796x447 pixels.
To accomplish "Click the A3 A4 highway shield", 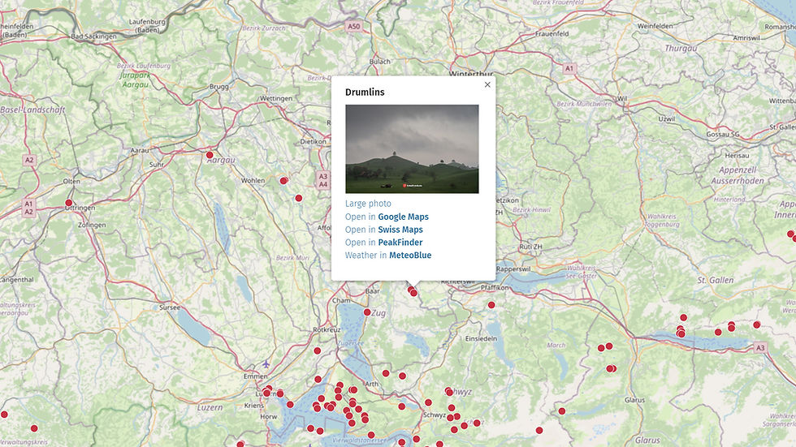I will 323,180.
